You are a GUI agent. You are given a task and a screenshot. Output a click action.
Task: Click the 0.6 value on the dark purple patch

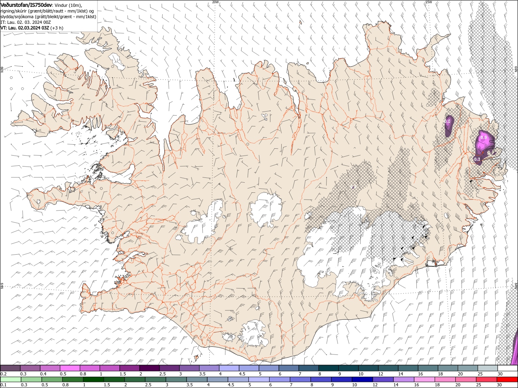448,121
